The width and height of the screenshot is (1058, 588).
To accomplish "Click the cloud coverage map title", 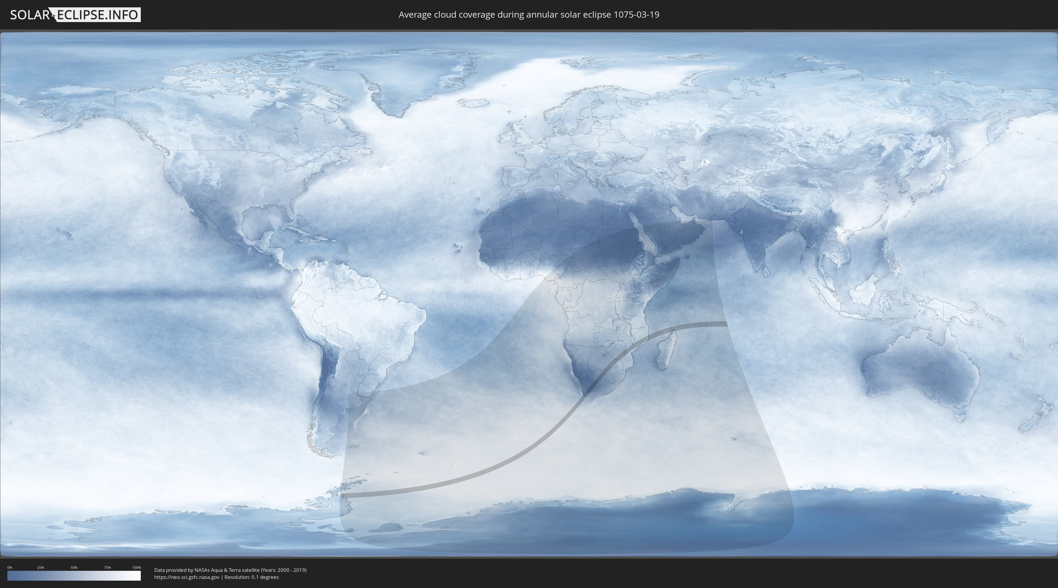I will click(x=529, y=15).
